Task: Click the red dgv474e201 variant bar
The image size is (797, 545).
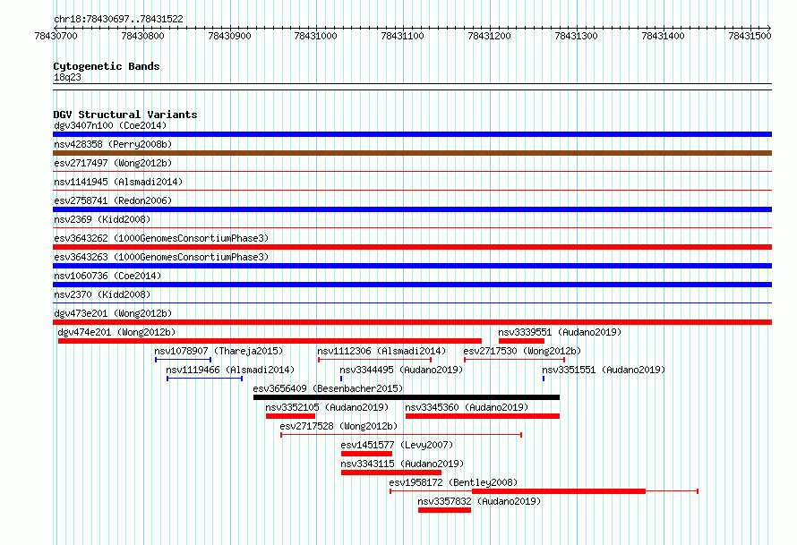Action: point(270,341)
